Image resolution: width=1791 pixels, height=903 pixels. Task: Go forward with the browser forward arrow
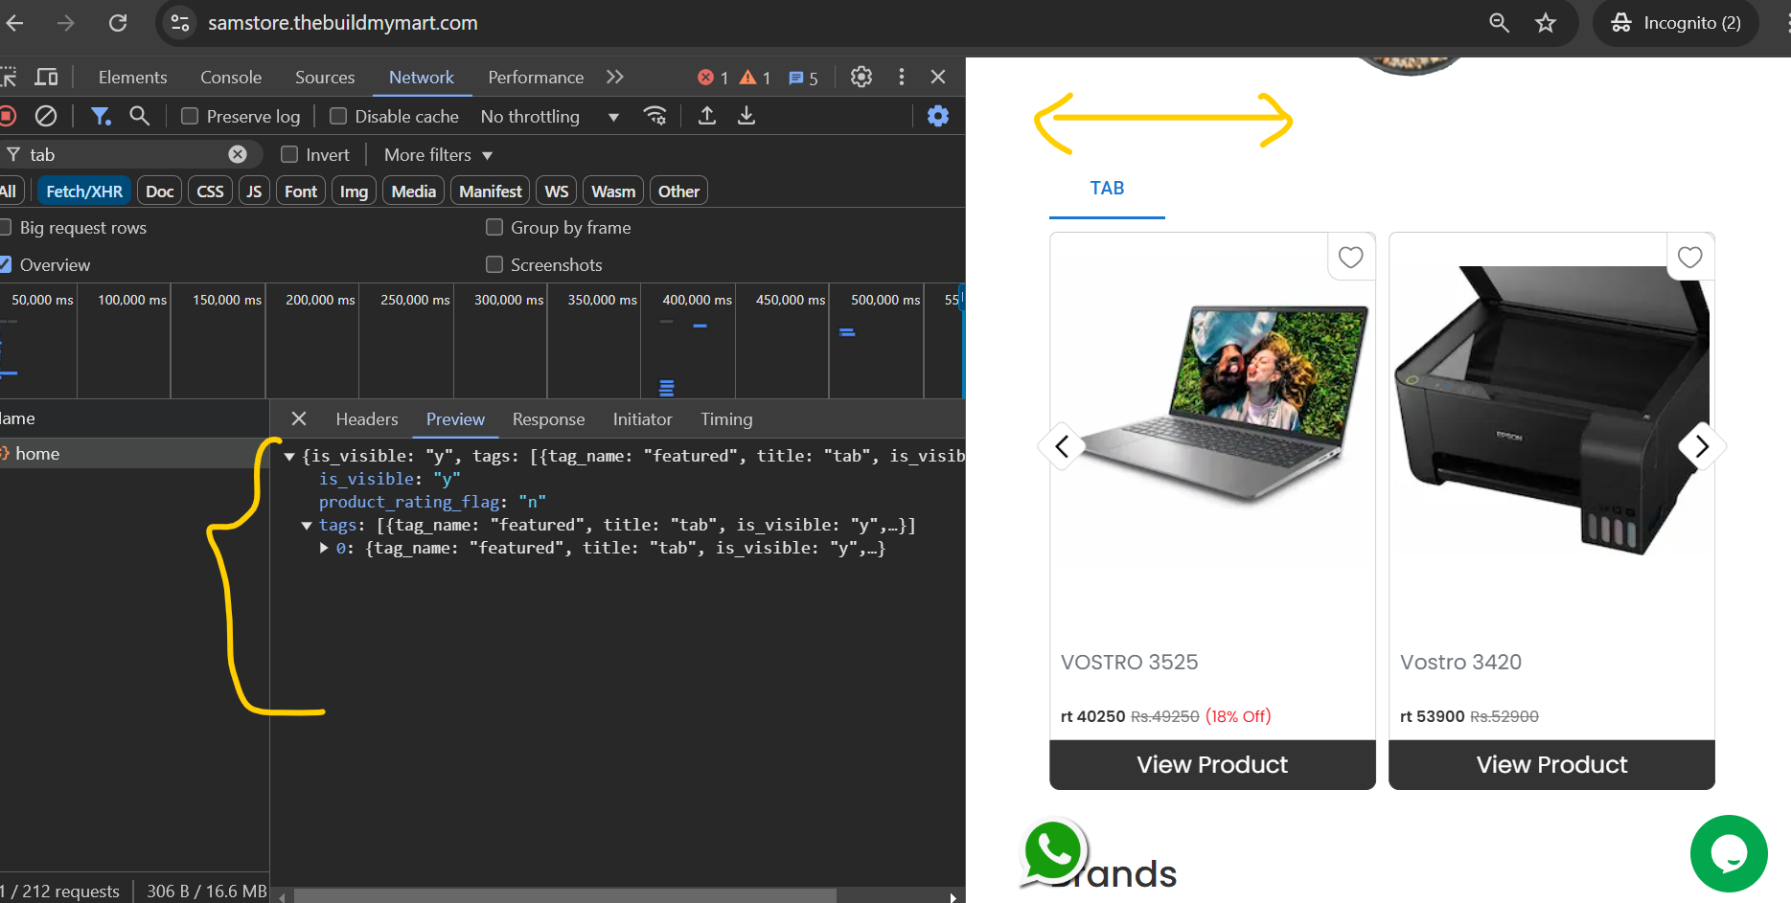[x=65, y=23]
